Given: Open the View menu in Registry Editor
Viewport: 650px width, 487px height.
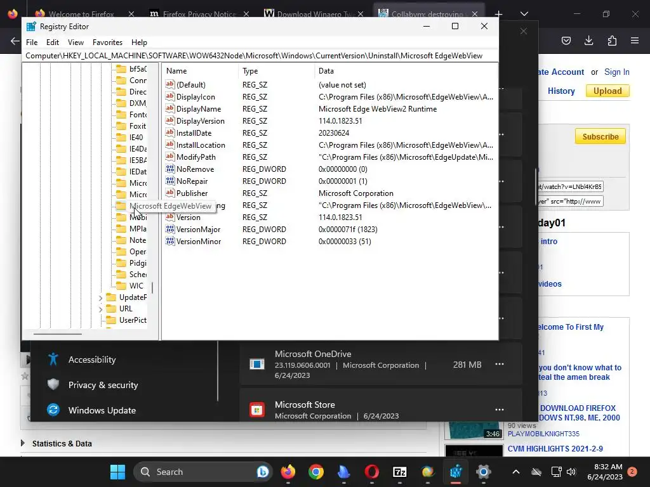Looking at the screenshot, I should tap(76, 42).
